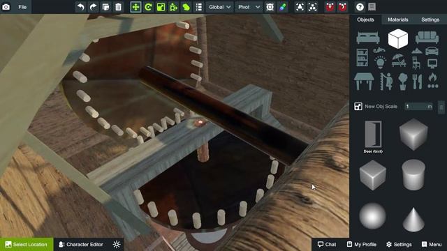Open the object list panel
The image size is (447, 251).
pos(198,7)
